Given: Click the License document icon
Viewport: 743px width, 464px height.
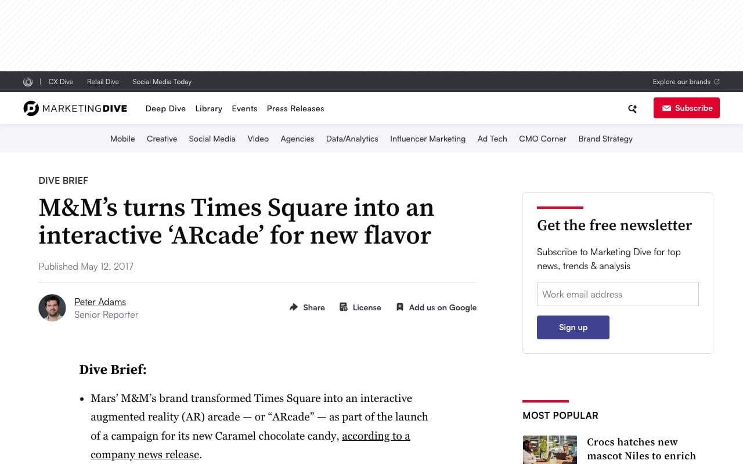Looking at the screenshot, I should [344, 307].
